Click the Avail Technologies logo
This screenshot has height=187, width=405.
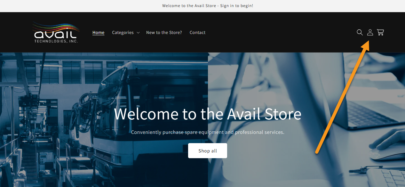coord(56,32)
